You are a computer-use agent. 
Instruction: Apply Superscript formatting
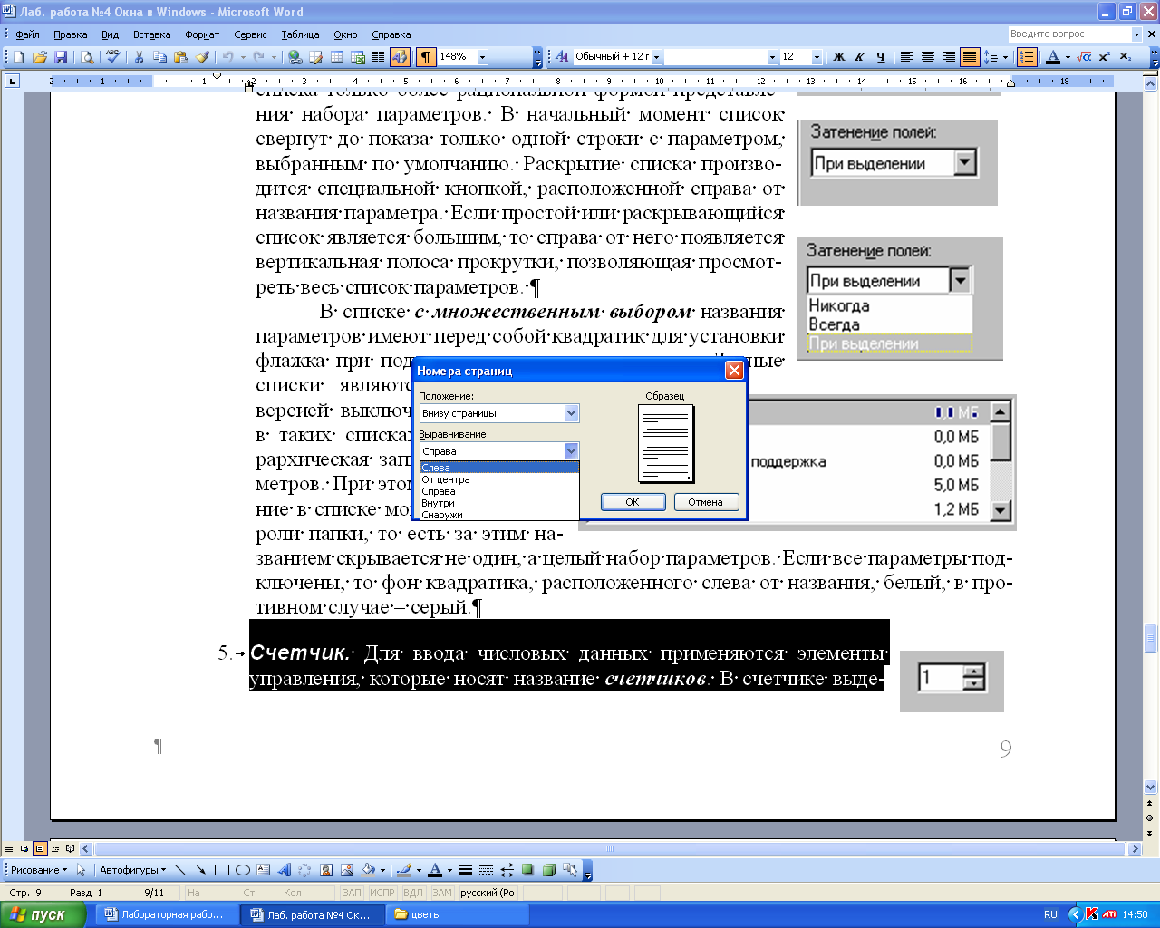(x=1104, y=57)
